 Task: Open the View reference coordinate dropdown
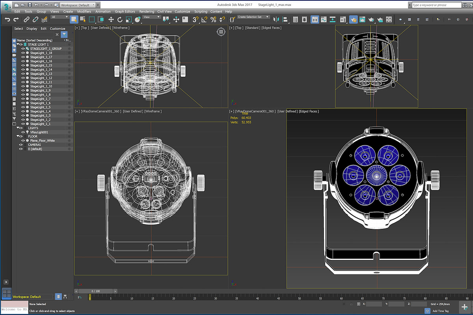[x=152, y=17]
